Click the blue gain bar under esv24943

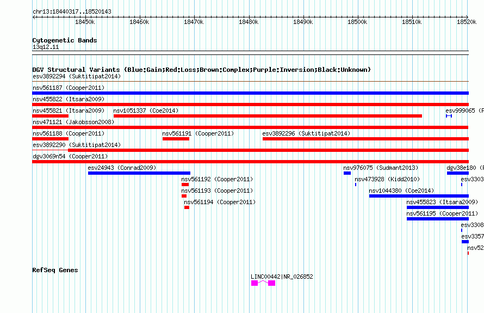pos(139,173)
